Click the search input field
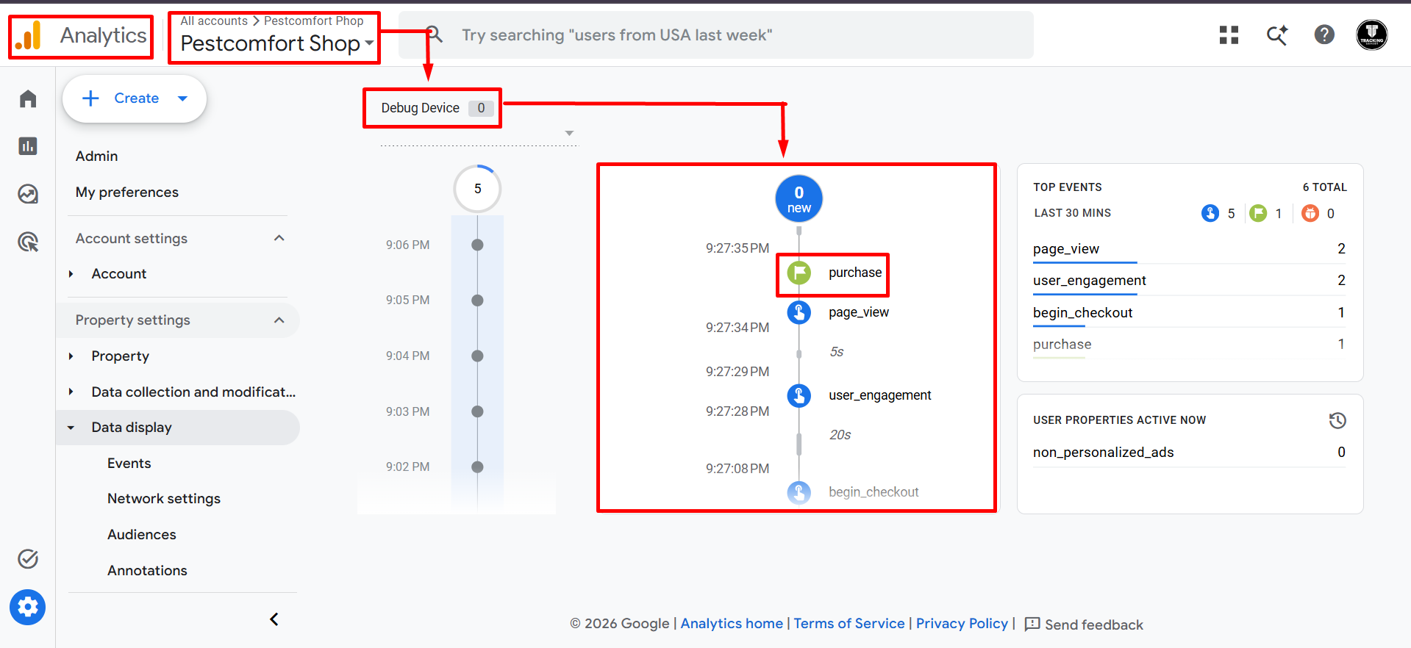 pyautogui.click(x=716, y=35)
